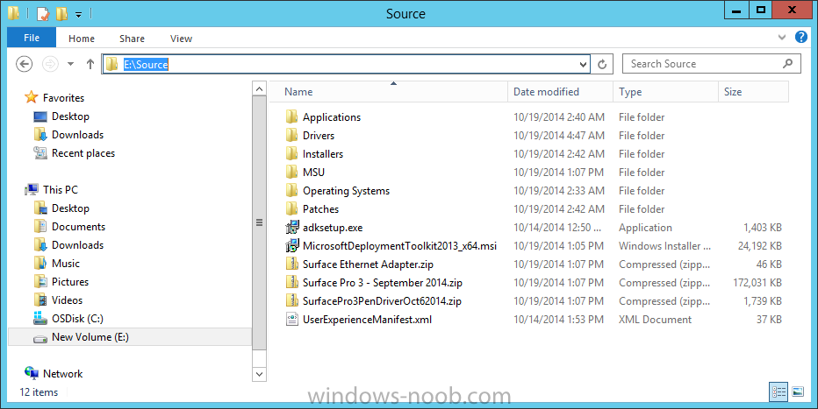Viewport: 818px width, 409px height.
Task: Open the quick access toolbar customize arrow
Action: pos(78,15)
